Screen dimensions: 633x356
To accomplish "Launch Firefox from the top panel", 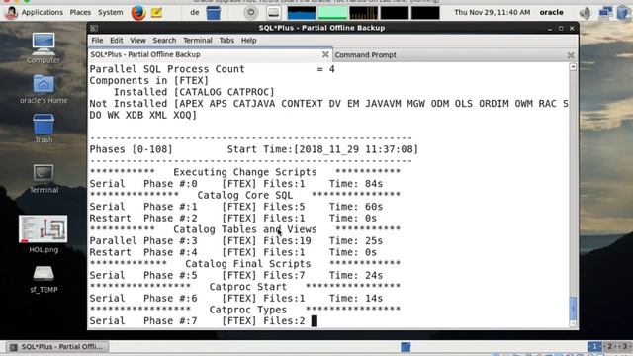I will click(x=138, y=13).
